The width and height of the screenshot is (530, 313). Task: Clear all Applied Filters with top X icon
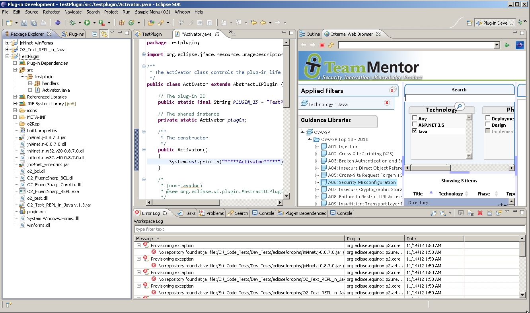[392, 90]
